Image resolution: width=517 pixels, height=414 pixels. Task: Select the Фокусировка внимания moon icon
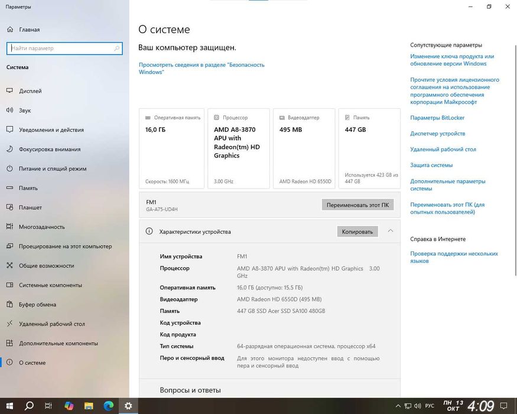(x=10, y=149)
